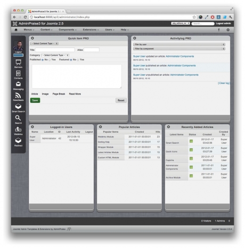Click the red O browser extension icon
Image resolution: width=245 pixels, height=248 pixels.
(213, 17)
